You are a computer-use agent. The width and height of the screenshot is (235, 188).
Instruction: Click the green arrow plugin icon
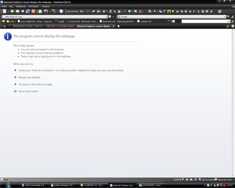point(194,11)
